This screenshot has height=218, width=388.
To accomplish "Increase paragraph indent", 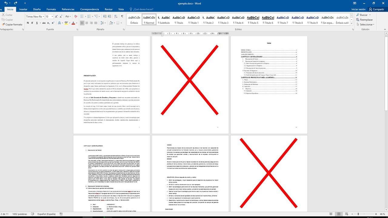I will 110,16.
